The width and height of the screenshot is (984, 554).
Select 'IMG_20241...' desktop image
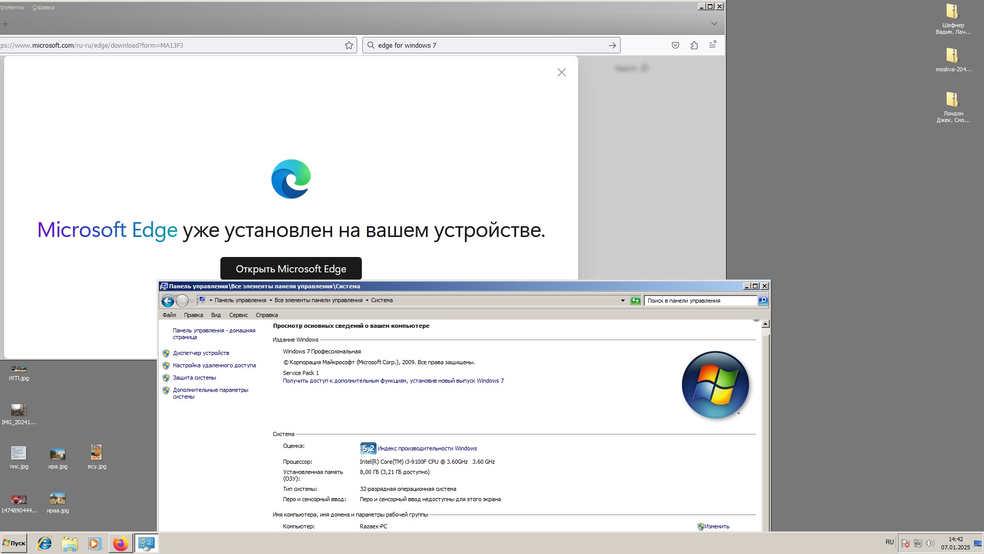19,414
